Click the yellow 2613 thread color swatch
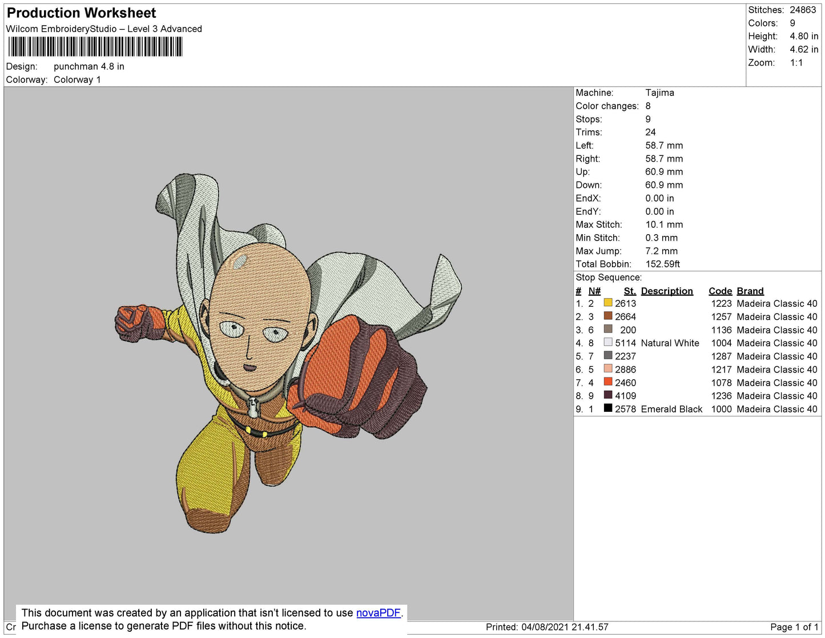The image size is (825, 638). (x=608, y=303)
